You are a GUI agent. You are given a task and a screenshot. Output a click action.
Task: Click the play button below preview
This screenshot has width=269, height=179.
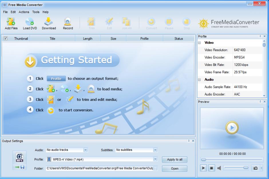tap(203, 168)
